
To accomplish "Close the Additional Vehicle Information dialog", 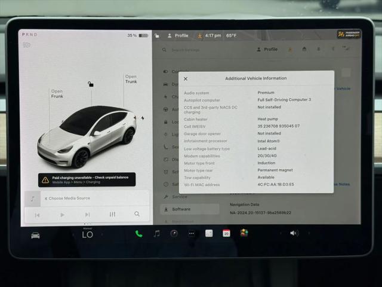I will (186, 79).
